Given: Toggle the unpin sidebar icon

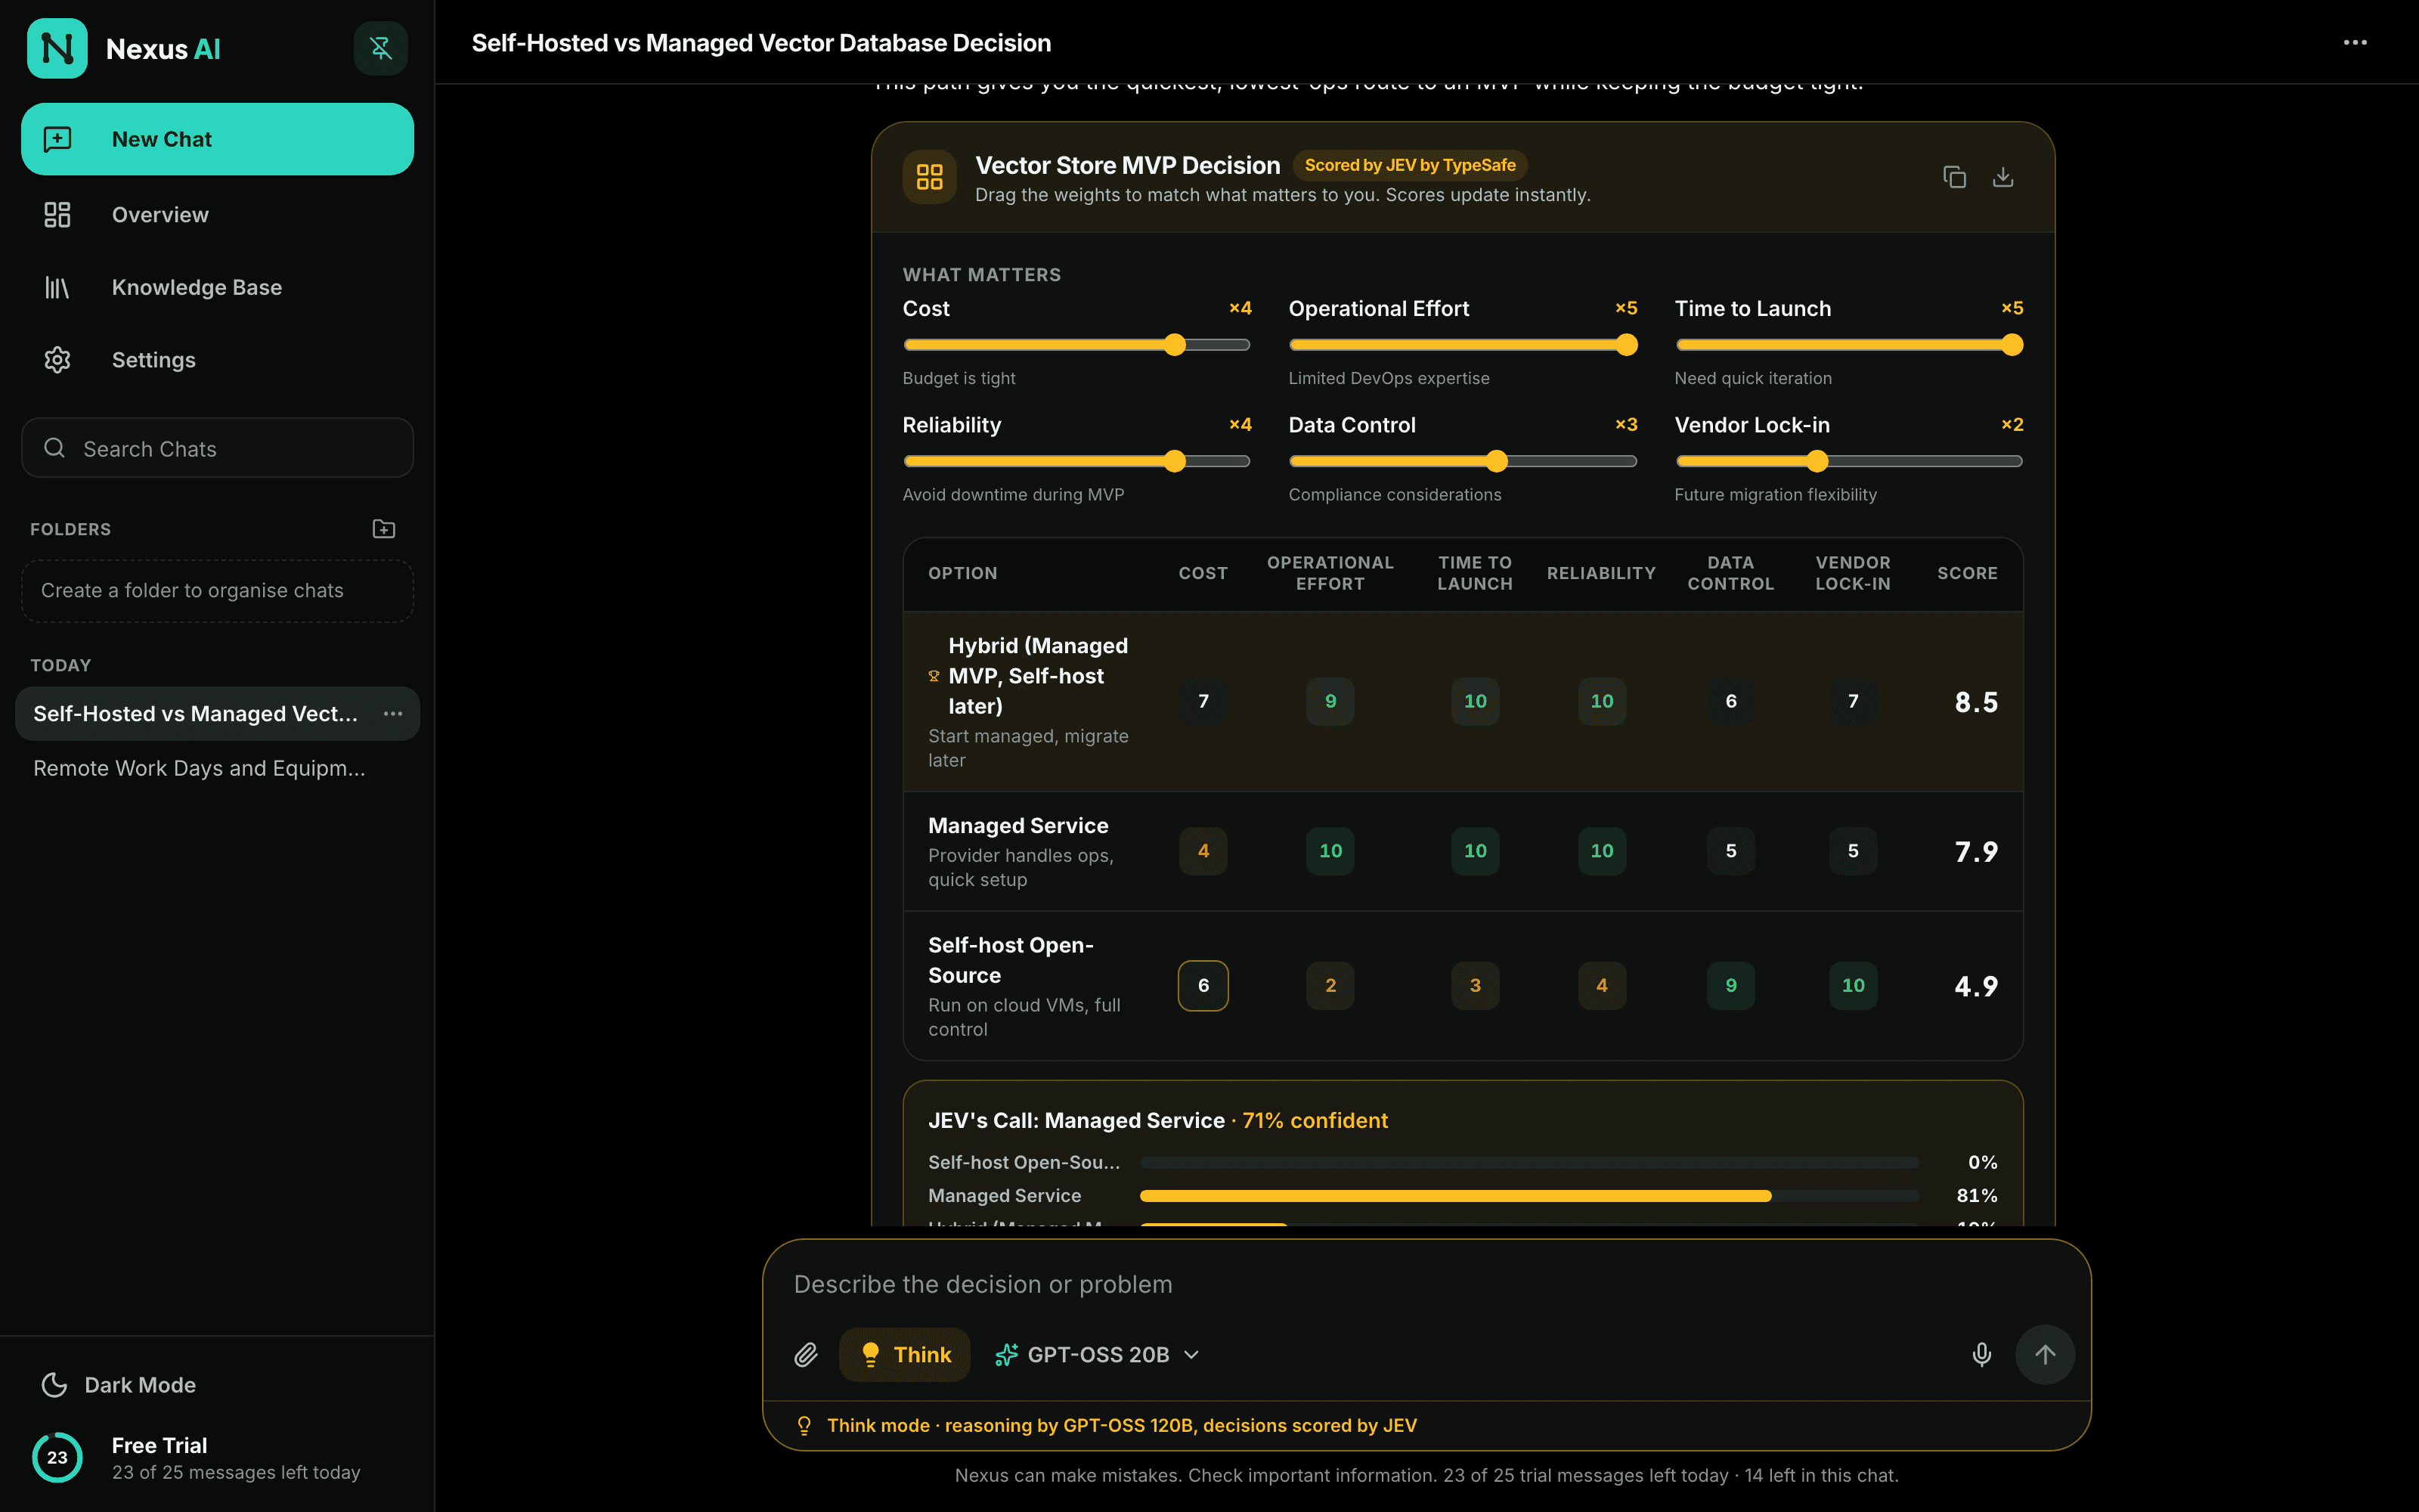Looking at the screenshot, I should [x=381, y=48].
